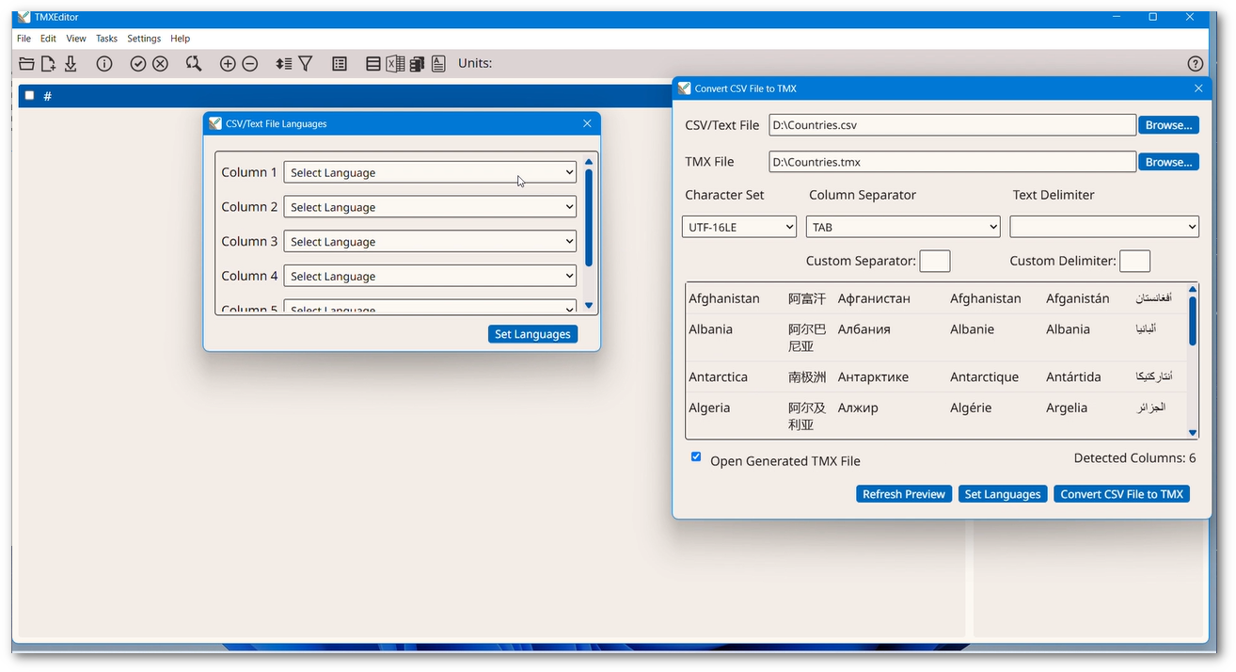
Task: Click the stacked rows toolbar icon
Action: tap(373, 64)
